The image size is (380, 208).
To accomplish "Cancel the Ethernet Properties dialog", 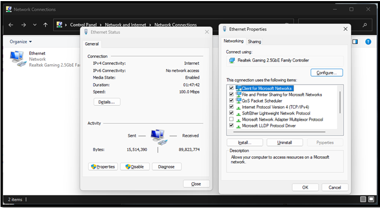I will [335, 188].
